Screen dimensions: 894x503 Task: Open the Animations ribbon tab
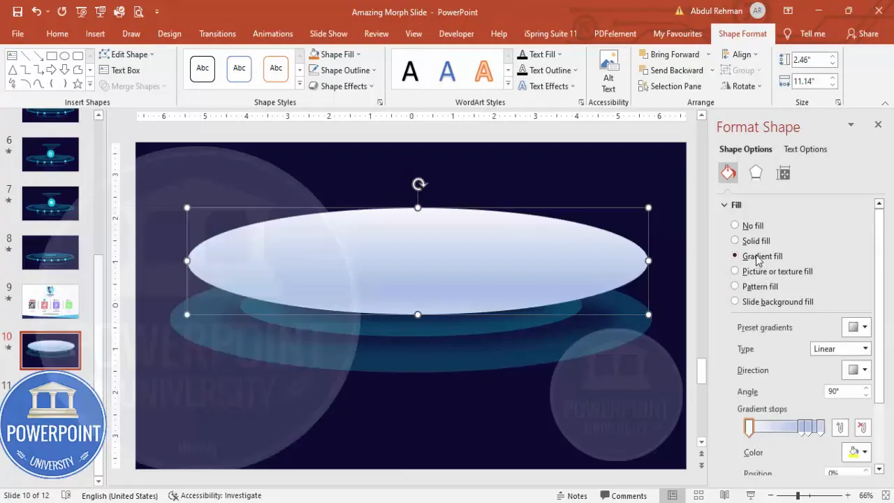point(273,34)
